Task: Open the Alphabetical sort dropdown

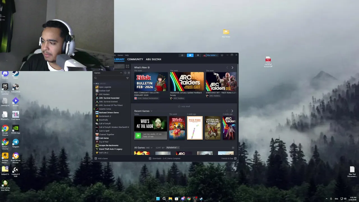Action: point(172,148)
